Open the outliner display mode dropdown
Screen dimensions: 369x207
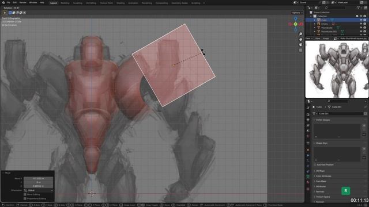[x=310, y=7]
